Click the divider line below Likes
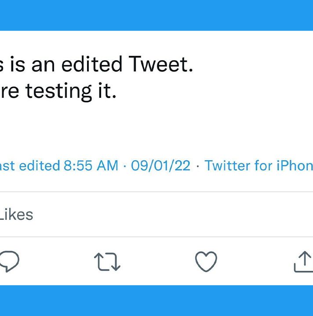Viewport: 313px width, 316px height. [x=156, y=237]
